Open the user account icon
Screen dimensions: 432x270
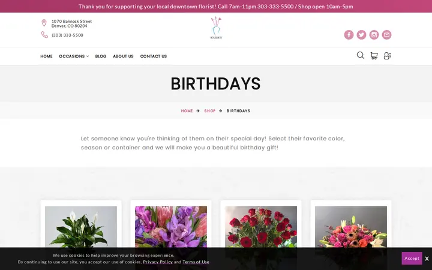click(x=388, y=56)
